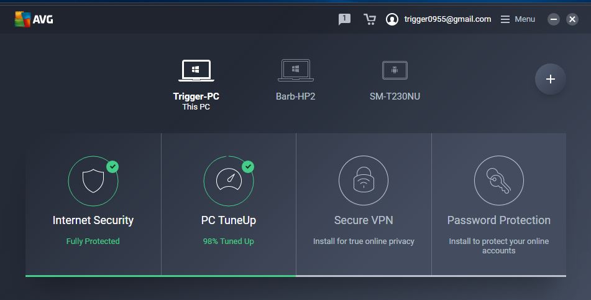Select the SM-T230NU Android tablet icon

pyautogui.click(x=395, y=70)
